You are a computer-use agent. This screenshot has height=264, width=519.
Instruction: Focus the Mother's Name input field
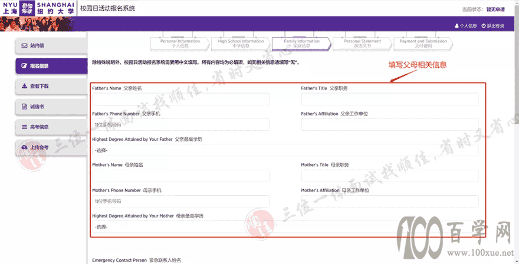click(180, 176)
